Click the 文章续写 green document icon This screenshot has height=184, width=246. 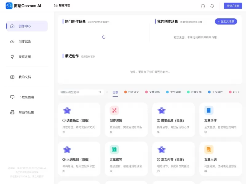(x=114, y=150)
